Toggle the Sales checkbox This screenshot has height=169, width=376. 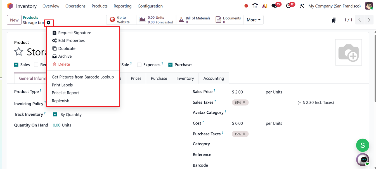16,65
